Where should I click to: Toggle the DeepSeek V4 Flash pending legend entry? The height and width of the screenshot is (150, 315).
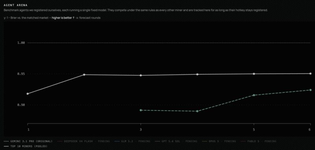tap(83, 141)
